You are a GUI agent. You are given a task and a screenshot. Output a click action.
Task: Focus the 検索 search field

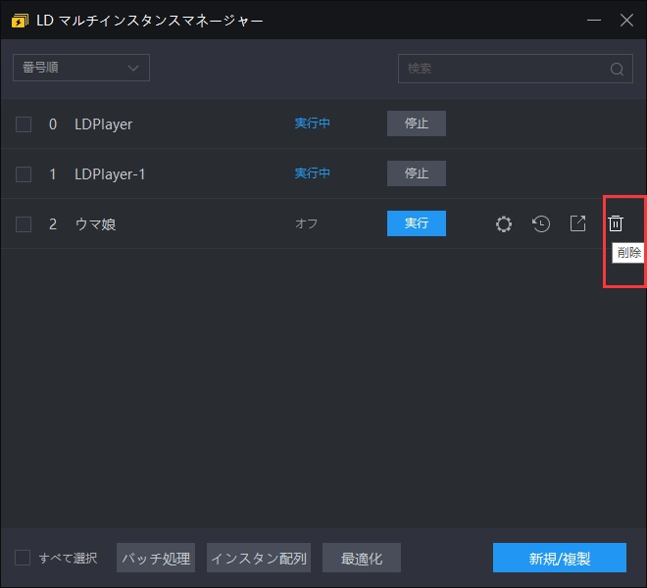click(x=516, y=69)
